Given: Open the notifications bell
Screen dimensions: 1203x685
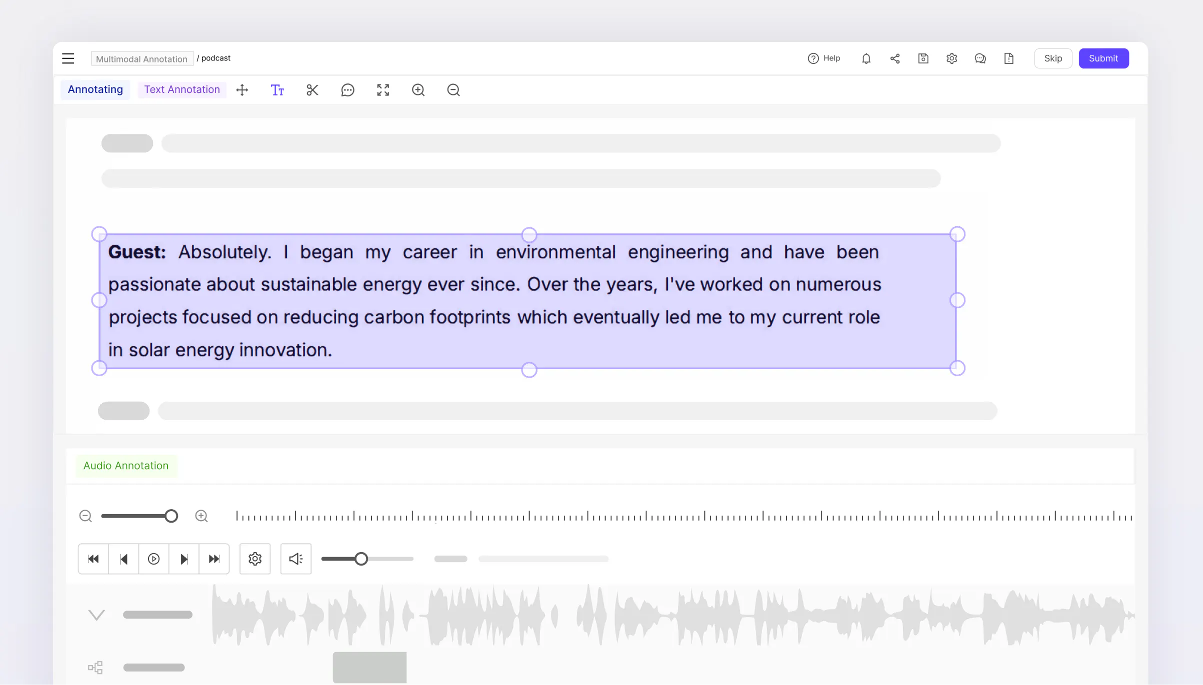Looking at the screenshot, I should point(866,58).
